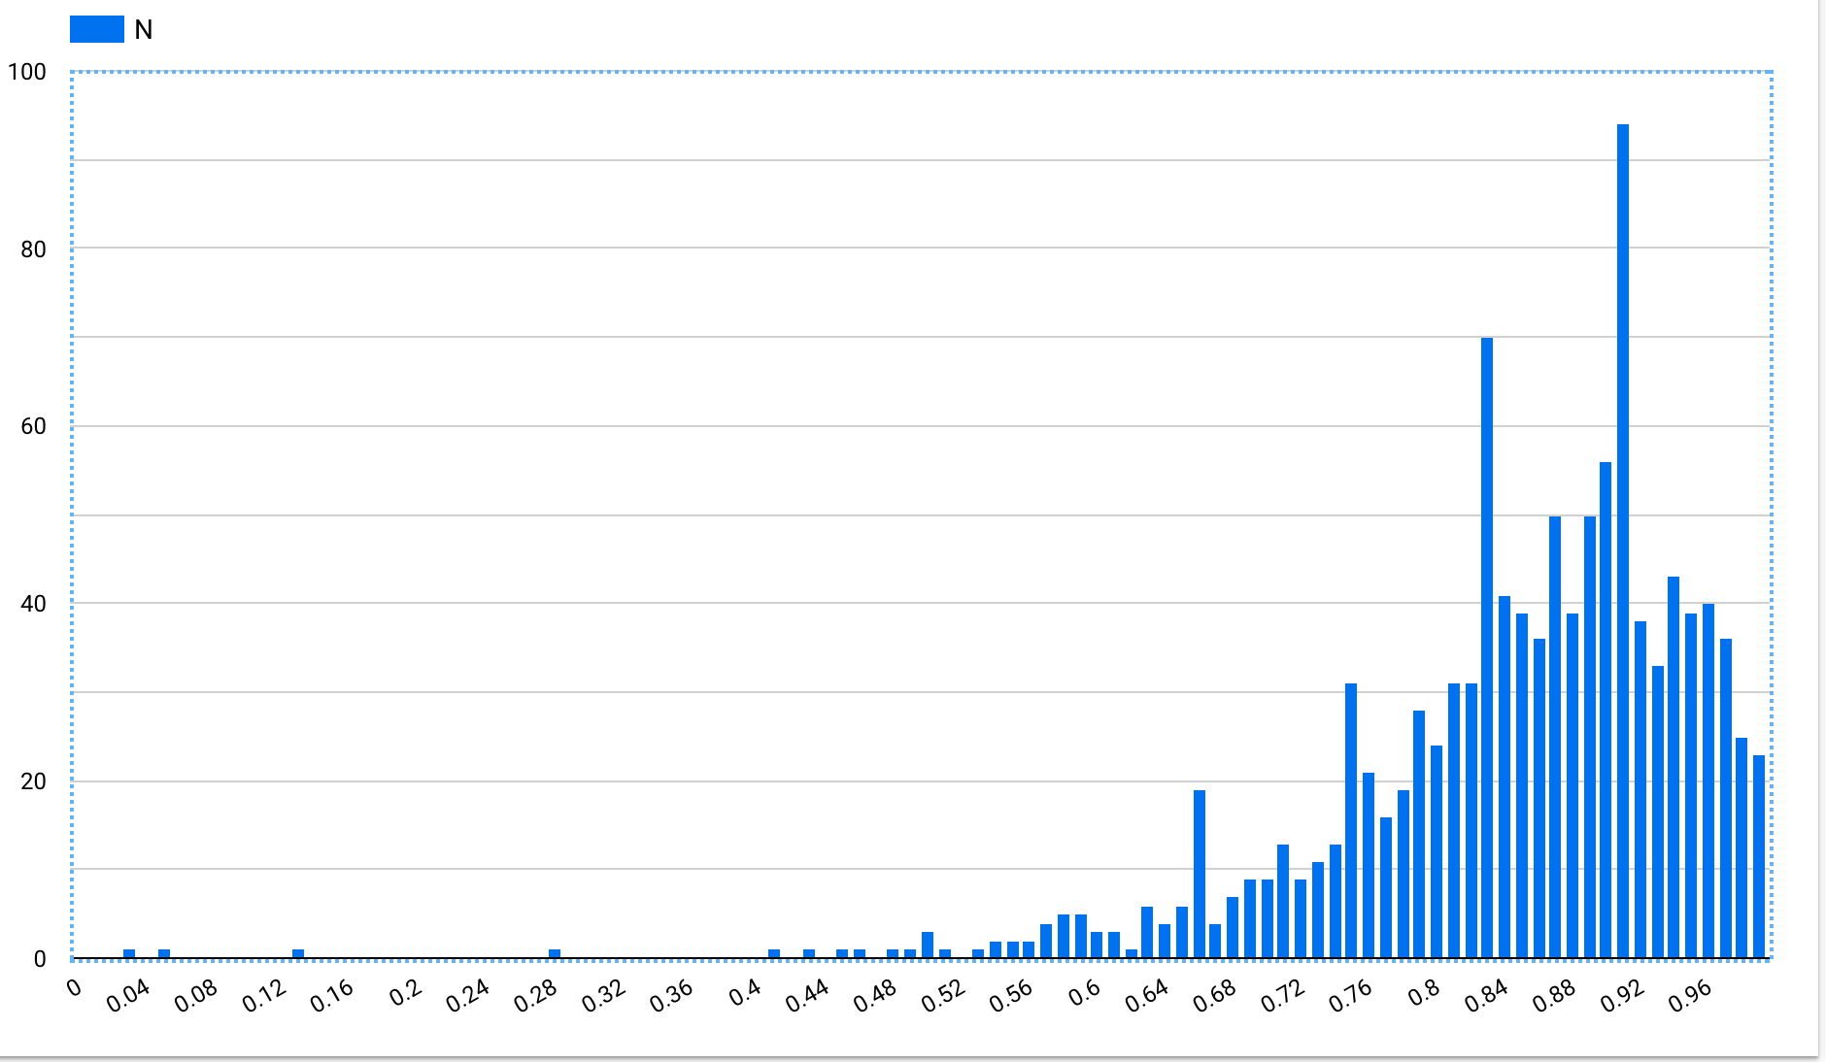The height and width of the screenshot is (1062, 1826).
Task: Select the y-axis label "20"
Action: 33,781
